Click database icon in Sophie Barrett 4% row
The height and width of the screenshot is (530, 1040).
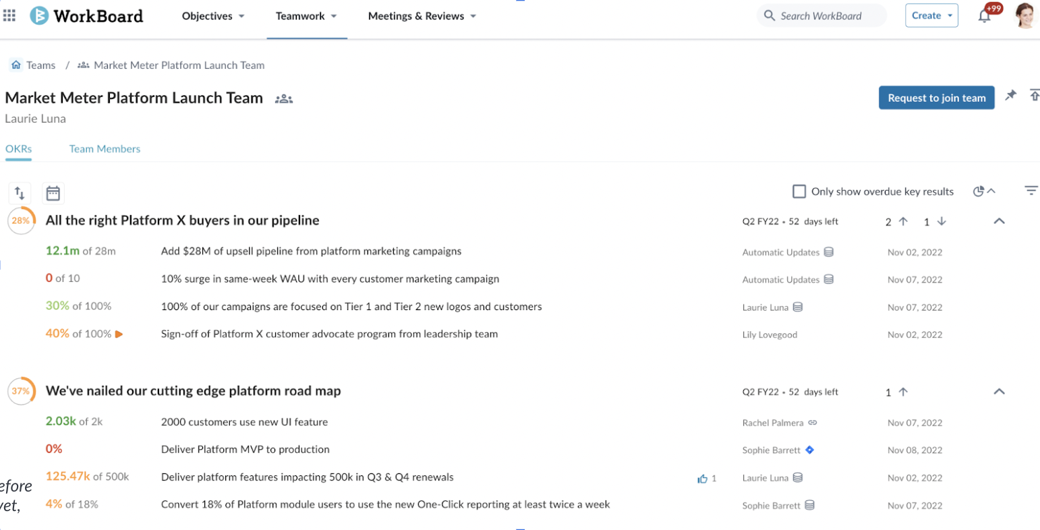810,505
